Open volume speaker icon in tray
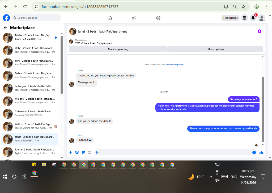The height and width of the screenshot is (193, 272). (x=217, y=180)
